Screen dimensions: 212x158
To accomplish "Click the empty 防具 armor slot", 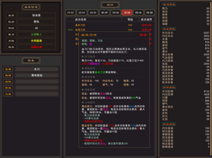I will click(x=37, y=88).
